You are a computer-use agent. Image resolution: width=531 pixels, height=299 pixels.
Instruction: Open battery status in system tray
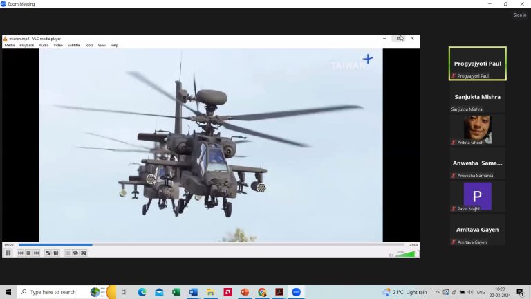463,292
